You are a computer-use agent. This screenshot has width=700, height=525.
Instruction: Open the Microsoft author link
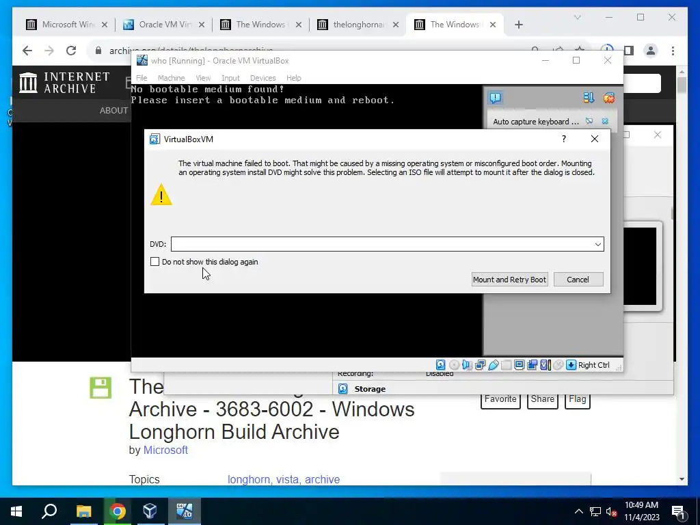(165, 450)
